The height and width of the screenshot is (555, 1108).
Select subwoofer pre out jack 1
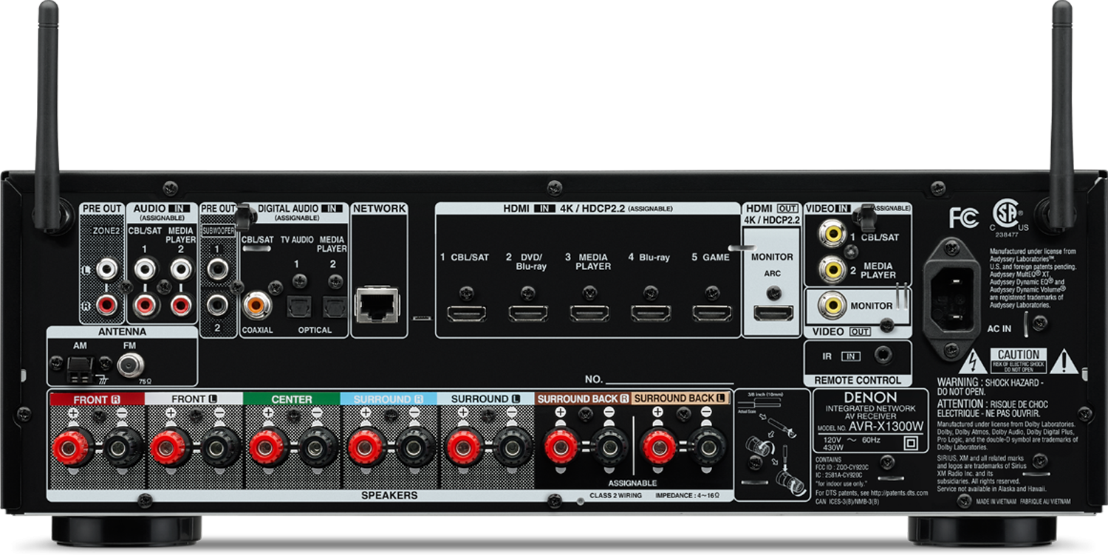point(217,269)
